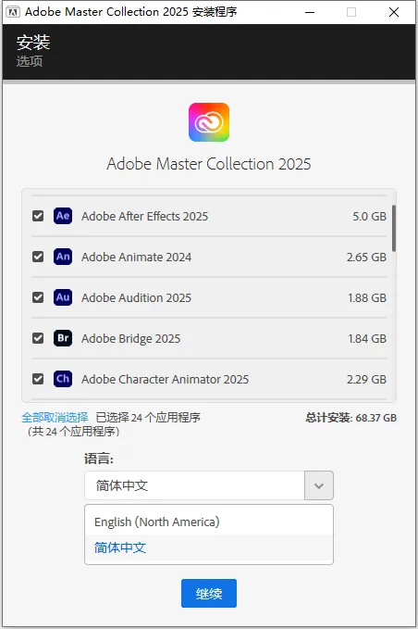The height and width of the screenshot is (629, 418).
Task: Select English (North America) from list
Action: pos(209,522)
